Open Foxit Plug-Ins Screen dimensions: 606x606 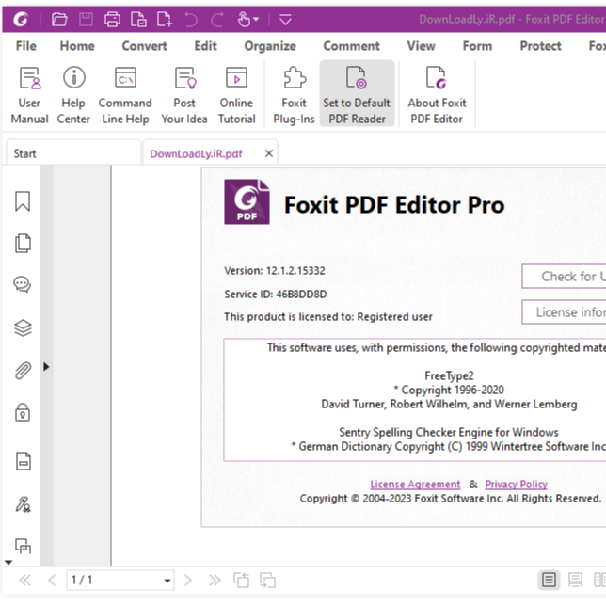294,94
